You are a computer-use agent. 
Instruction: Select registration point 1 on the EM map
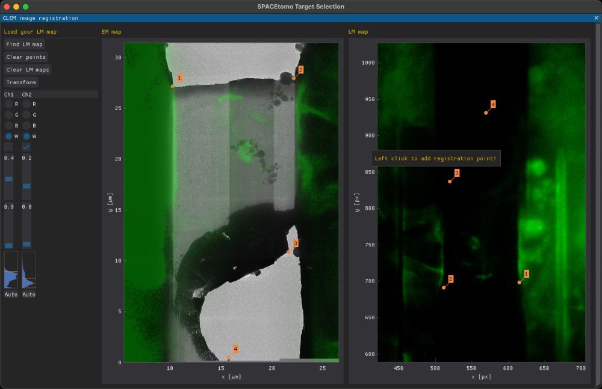[172, 87]
